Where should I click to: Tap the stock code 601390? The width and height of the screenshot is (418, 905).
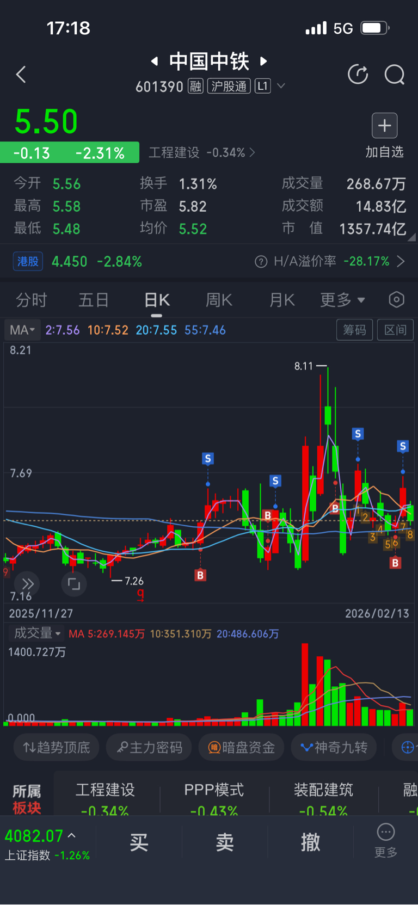[159, 87]
